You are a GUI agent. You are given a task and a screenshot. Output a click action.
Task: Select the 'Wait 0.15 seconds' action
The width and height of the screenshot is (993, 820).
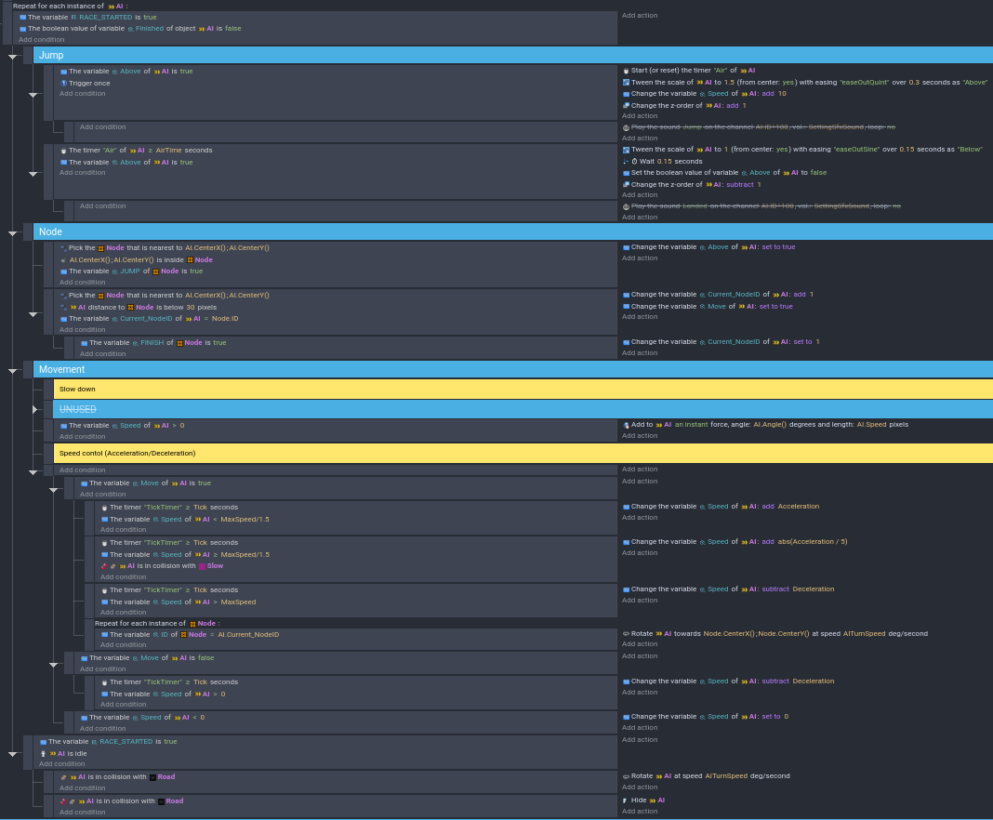pyautogui.click(x=662, y=162)
